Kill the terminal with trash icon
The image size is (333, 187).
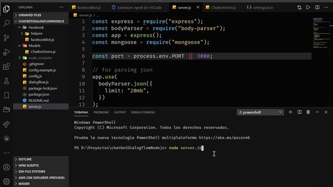(x=308, y=112)
